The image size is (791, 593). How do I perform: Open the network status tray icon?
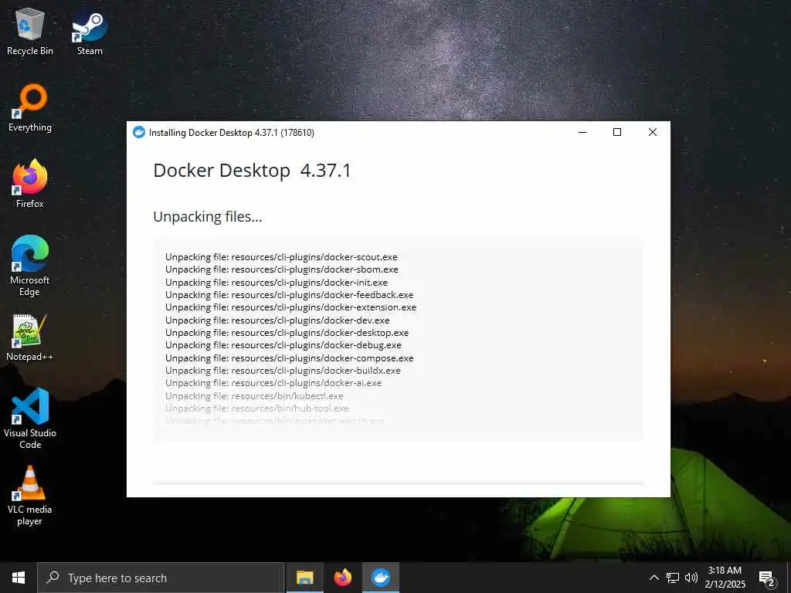tap(673, 578)
